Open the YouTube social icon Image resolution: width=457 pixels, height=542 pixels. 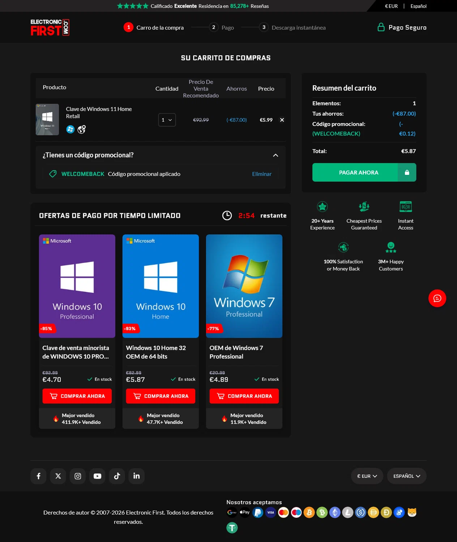pos(97,476)
